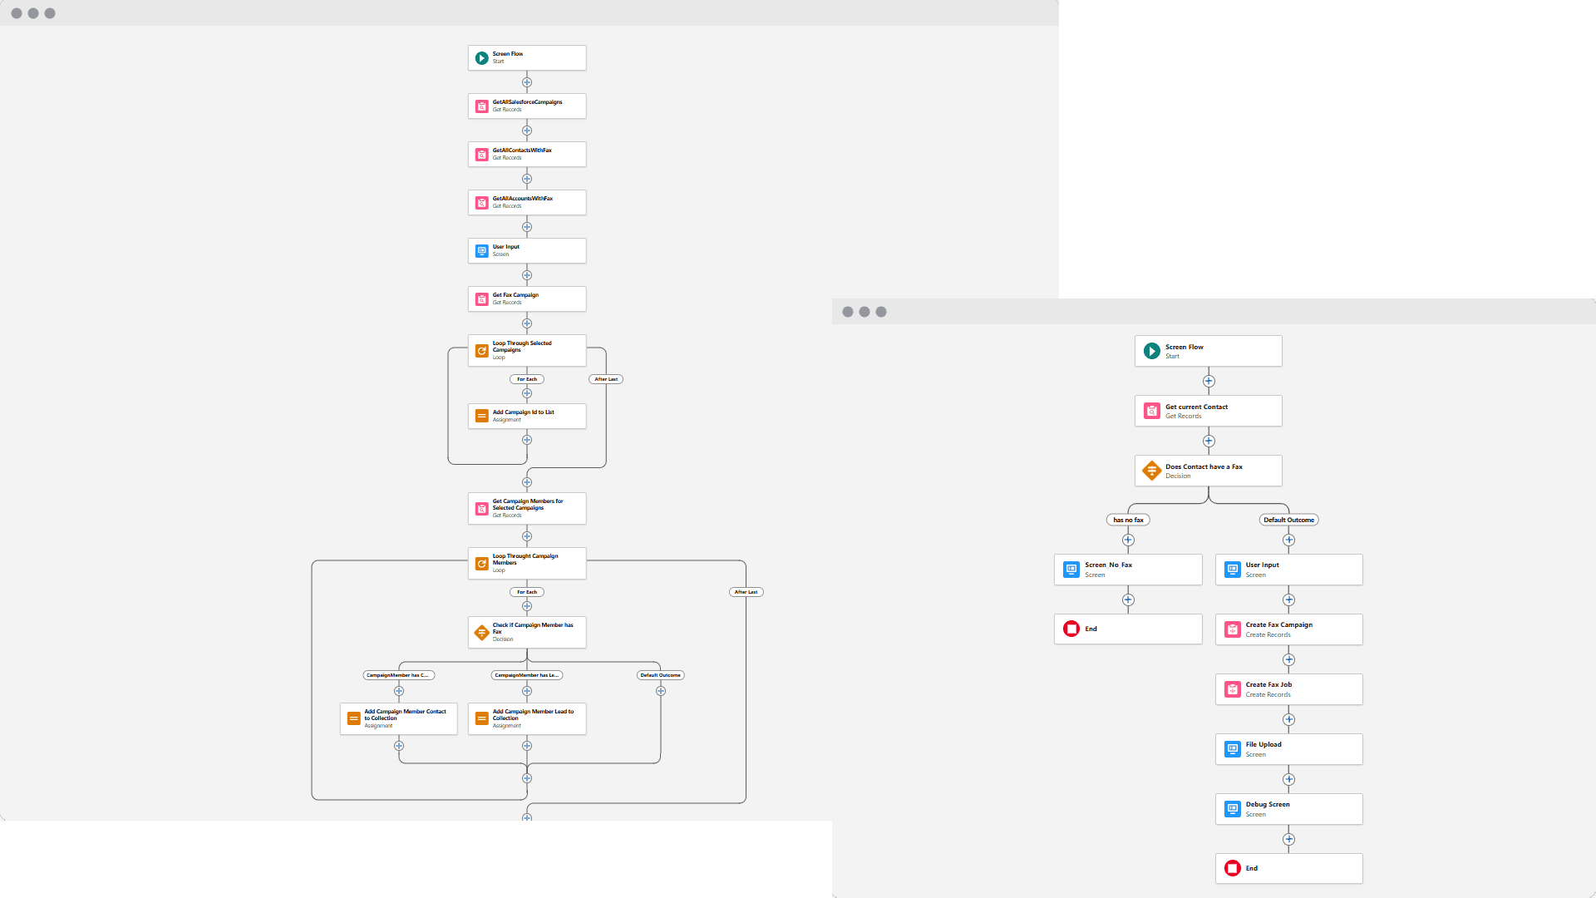Image resolution: width=1596 pixels, height=898 pixels.
Task: Add element under has no fax outcome
Action: 1128,540
